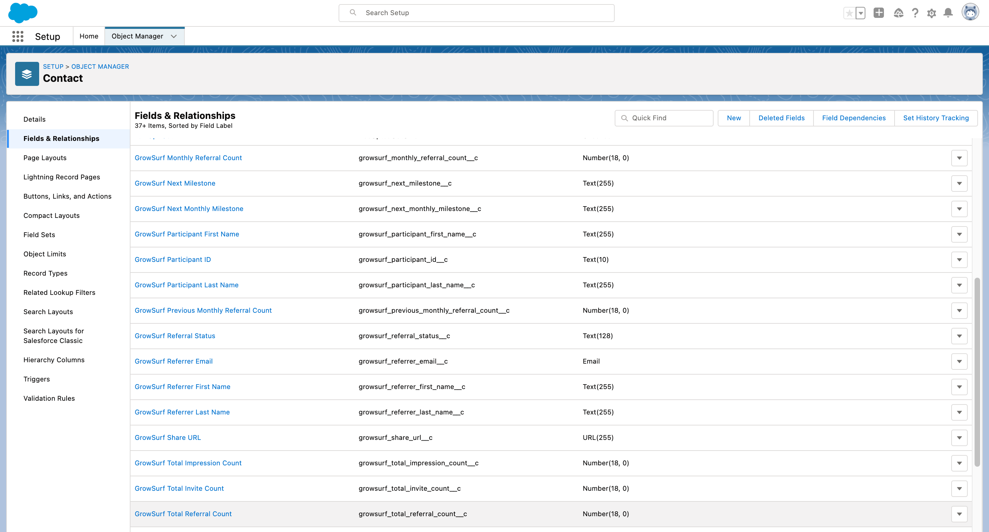The height and width of the screenshot is (532, 989).
Task: Open the Object Manager chevron dropdown
Action: coord(173,36)
